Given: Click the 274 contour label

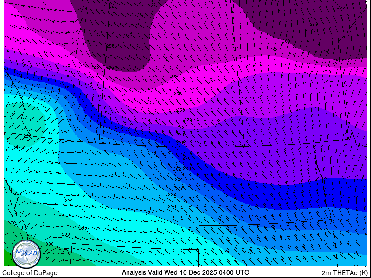Looking at the screenshot, I should [180, 135].
